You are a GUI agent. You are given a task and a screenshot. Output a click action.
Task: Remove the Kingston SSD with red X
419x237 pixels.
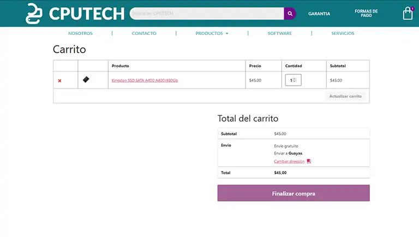59,80
